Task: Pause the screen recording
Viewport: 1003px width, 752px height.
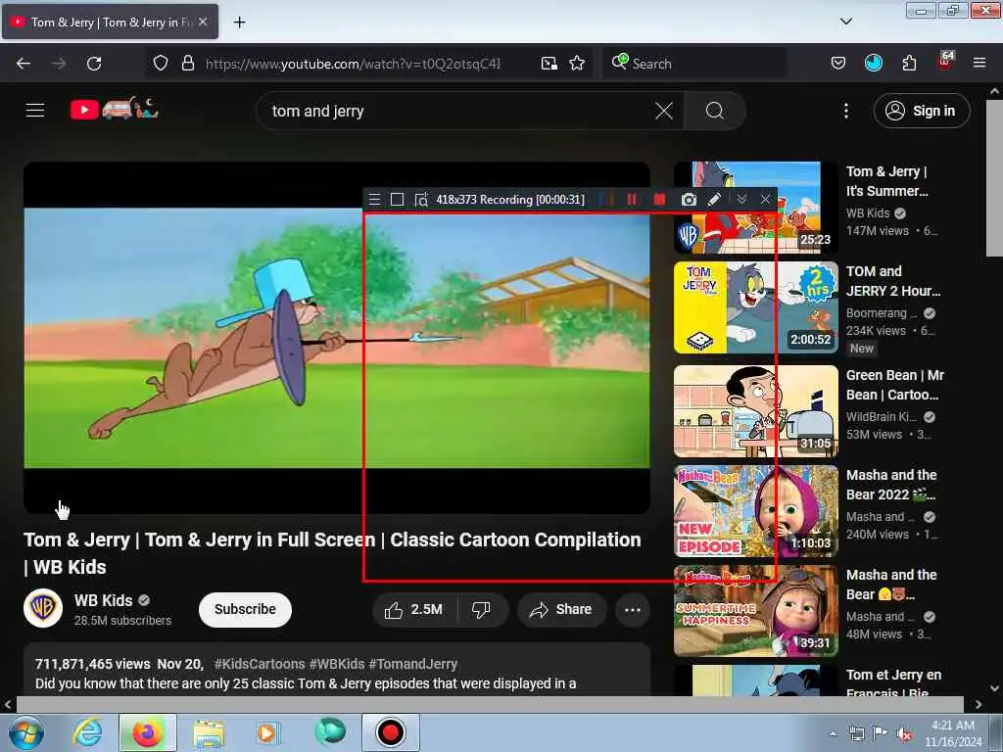Action: pyautogui.click(x=632, y=200)
